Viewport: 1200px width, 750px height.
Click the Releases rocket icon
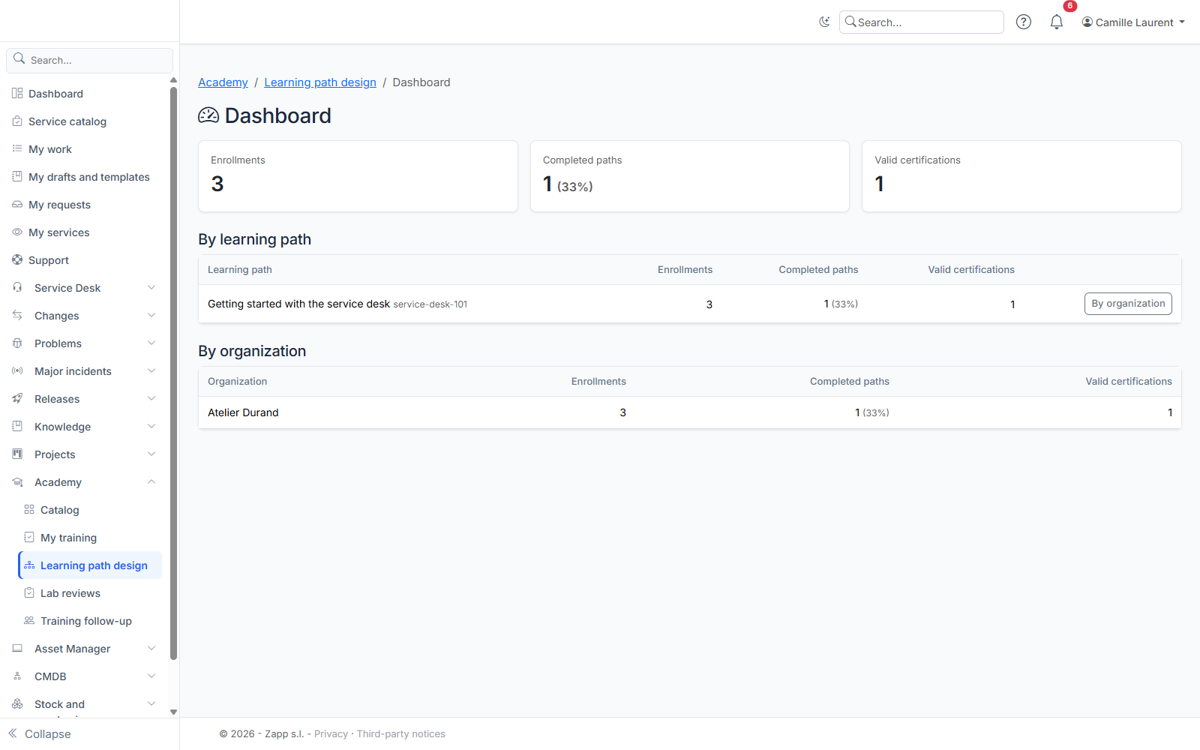[x=17, y=398]
